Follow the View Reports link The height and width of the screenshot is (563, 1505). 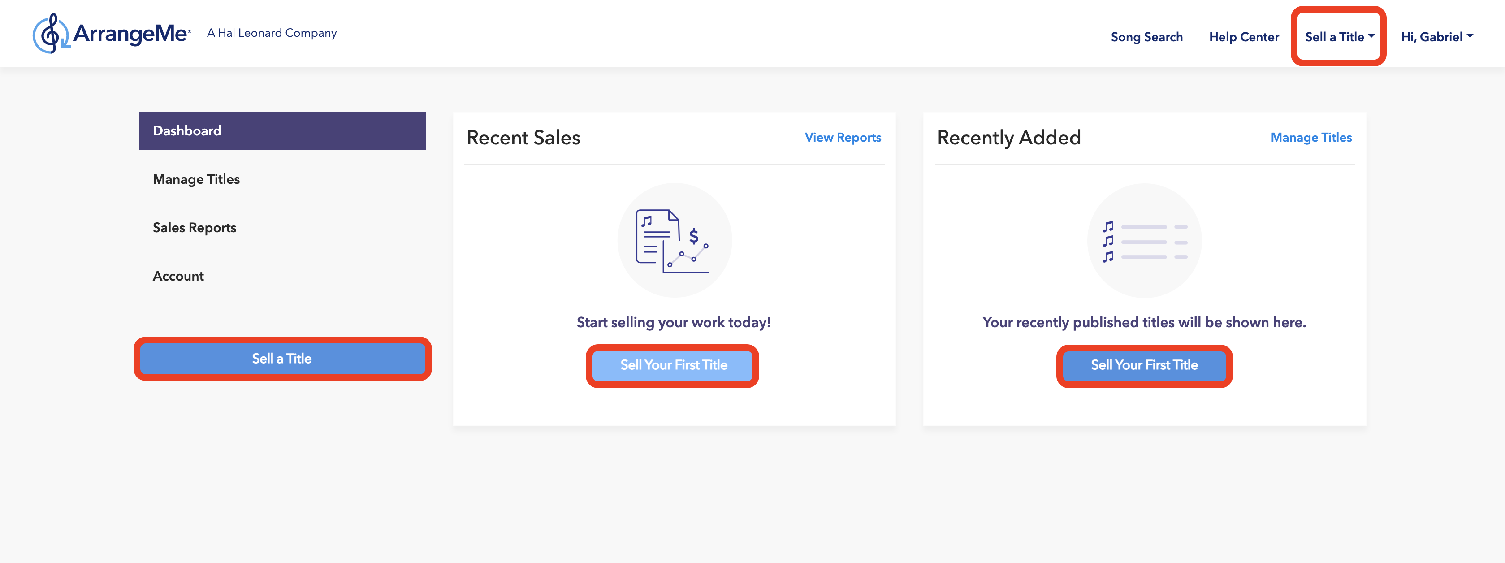tap(843, 137)
